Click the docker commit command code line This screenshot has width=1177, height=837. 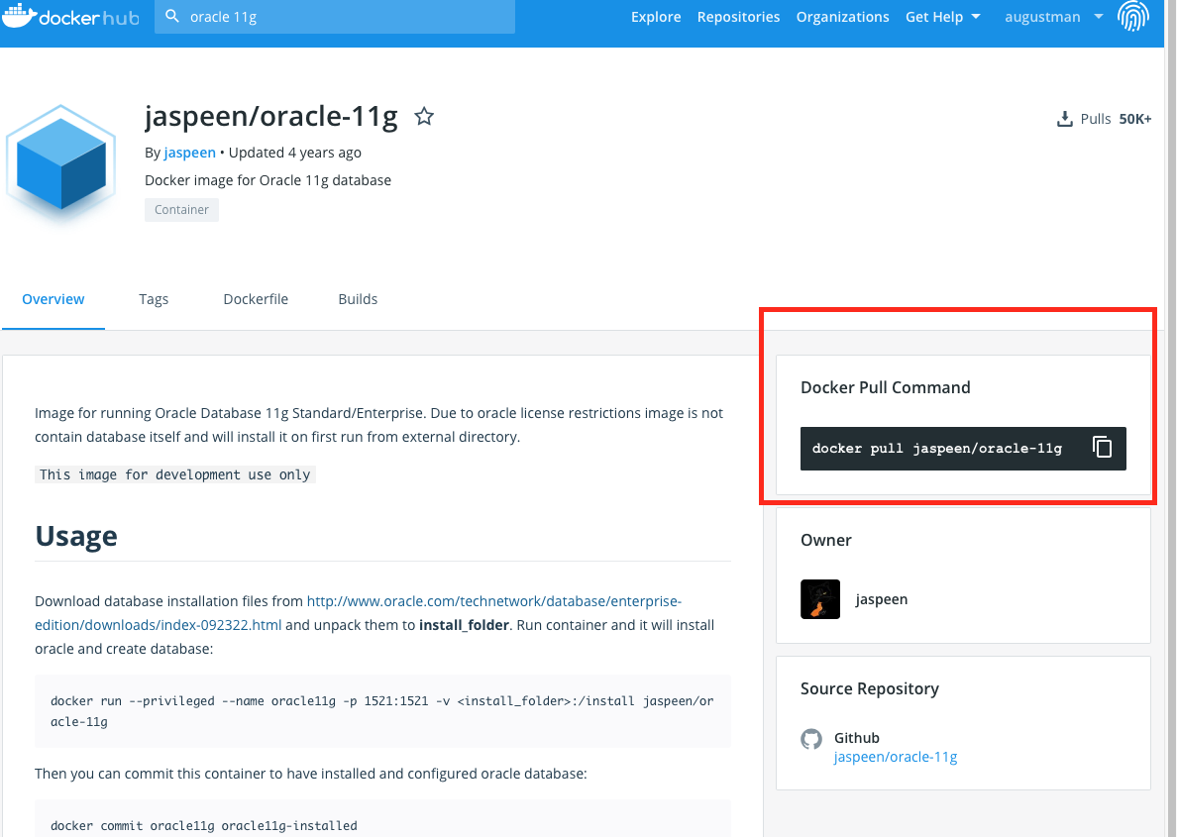[203, 826]
